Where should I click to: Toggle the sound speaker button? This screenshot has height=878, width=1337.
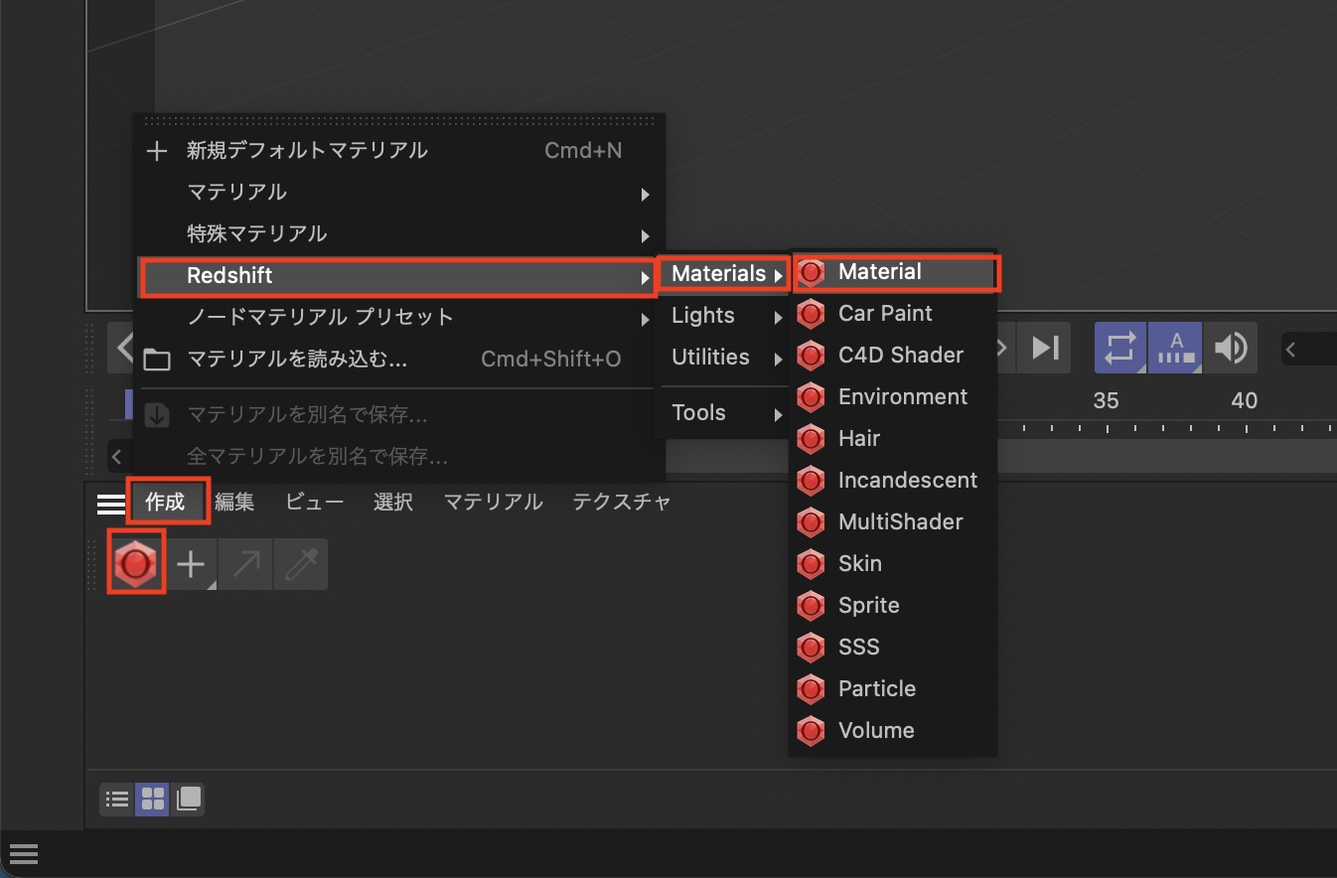[1231, 348]
